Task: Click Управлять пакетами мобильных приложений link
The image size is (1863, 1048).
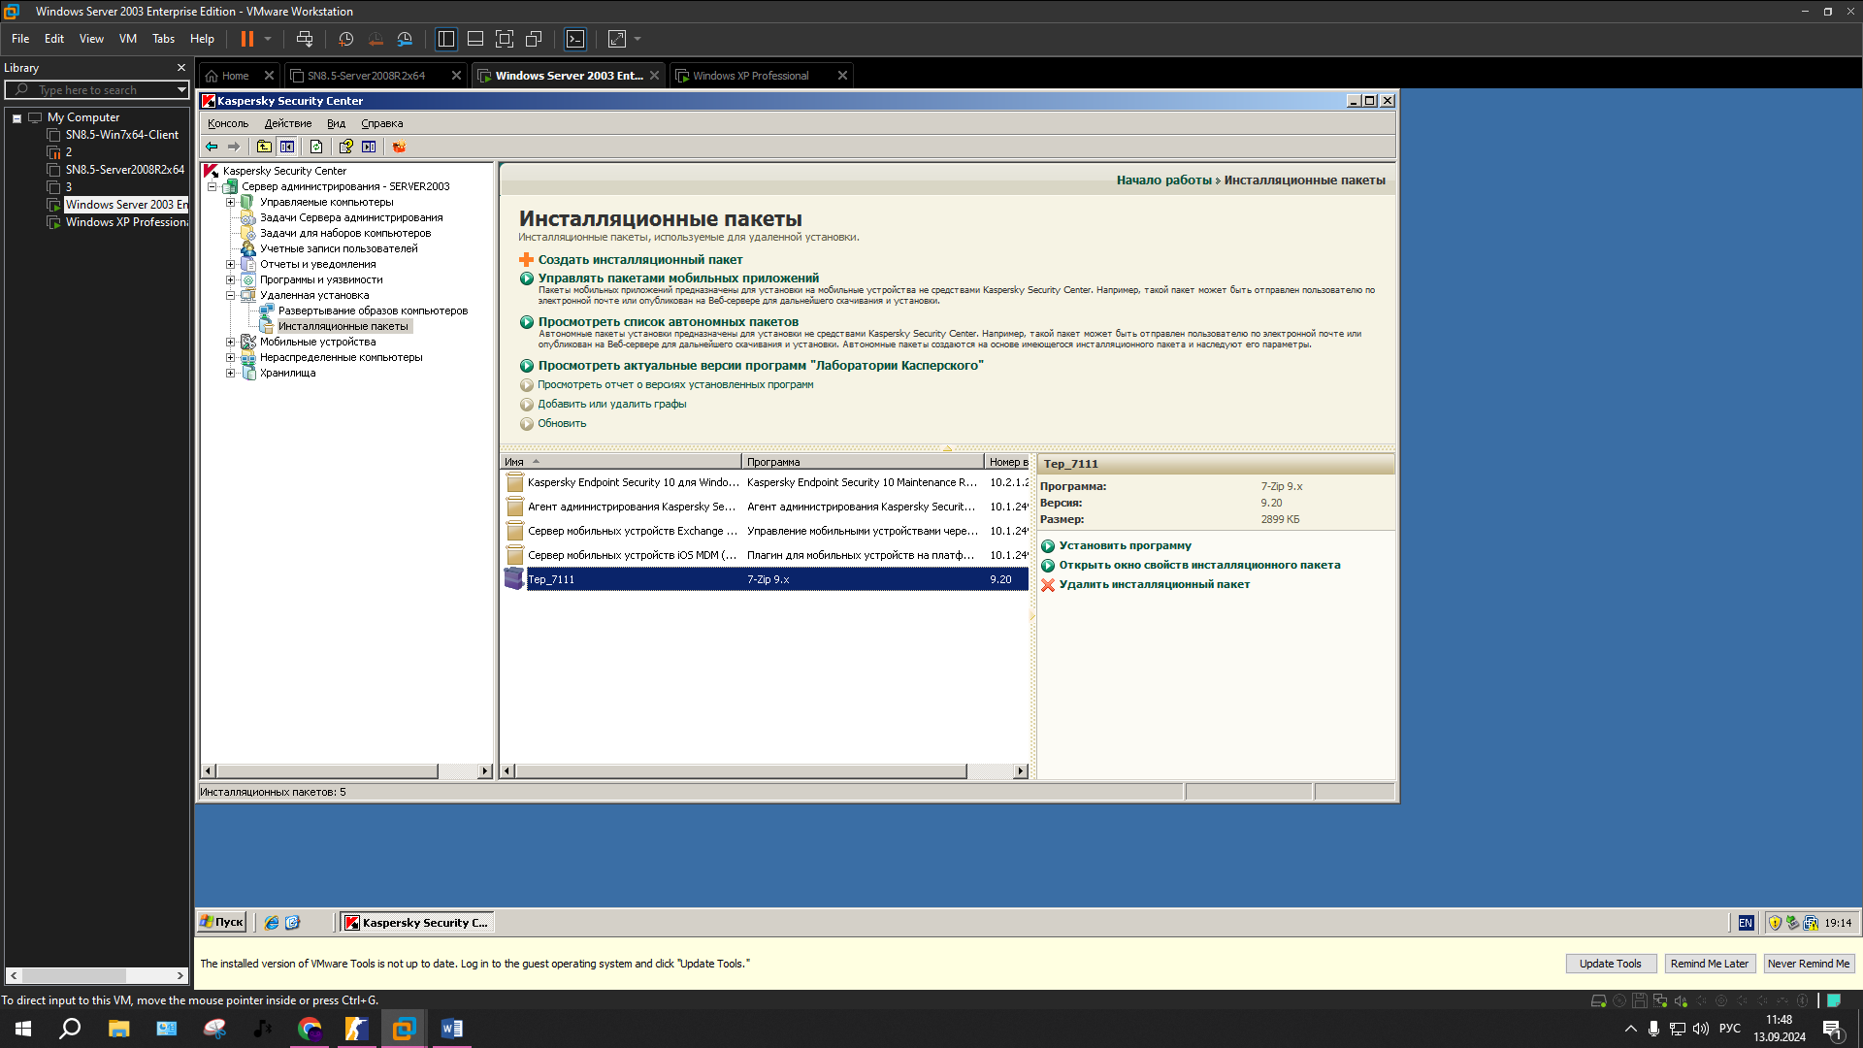Action: tap(678, 278)
